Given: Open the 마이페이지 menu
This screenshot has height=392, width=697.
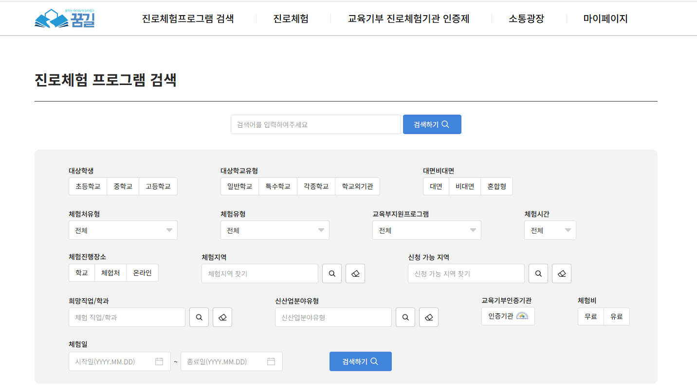Looking at the screenshot, I should (605, 18).
